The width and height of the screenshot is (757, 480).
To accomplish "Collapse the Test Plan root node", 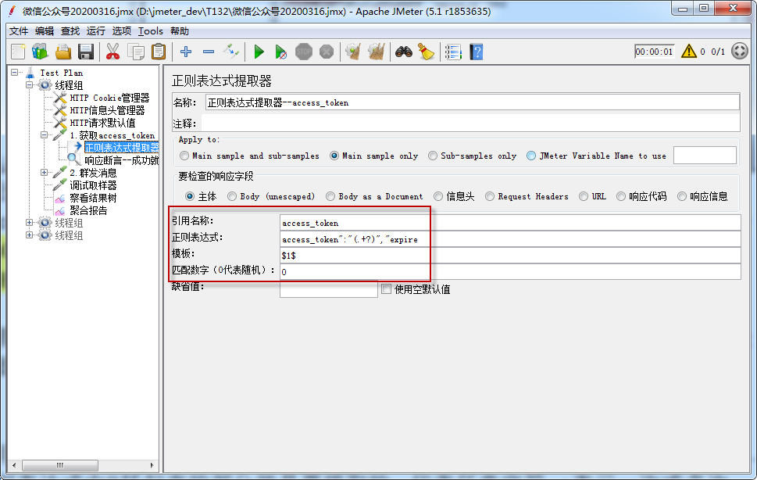I will (x=15, y=73).
